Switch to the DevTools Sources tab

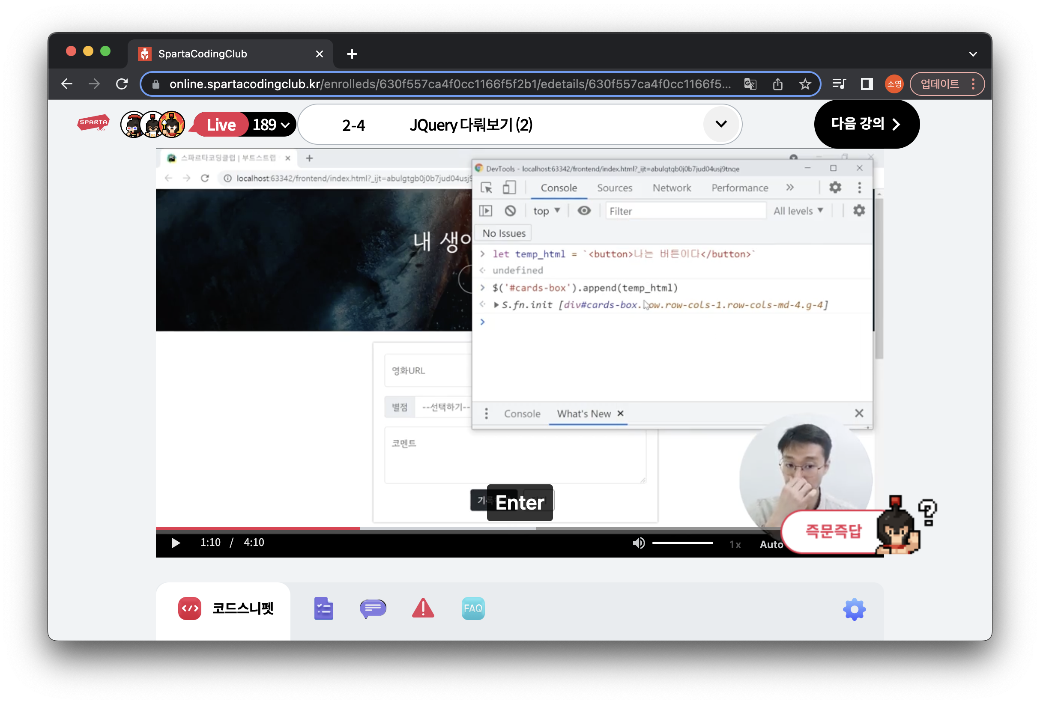click(614, 188)
